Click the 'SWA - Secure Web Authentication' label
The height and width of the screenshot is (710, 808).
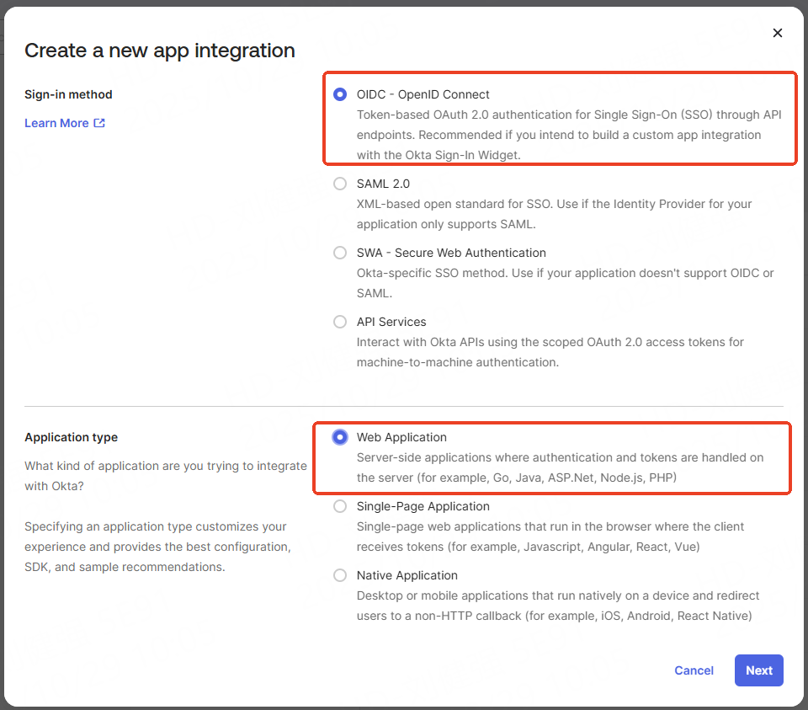[x=451, y=253]
